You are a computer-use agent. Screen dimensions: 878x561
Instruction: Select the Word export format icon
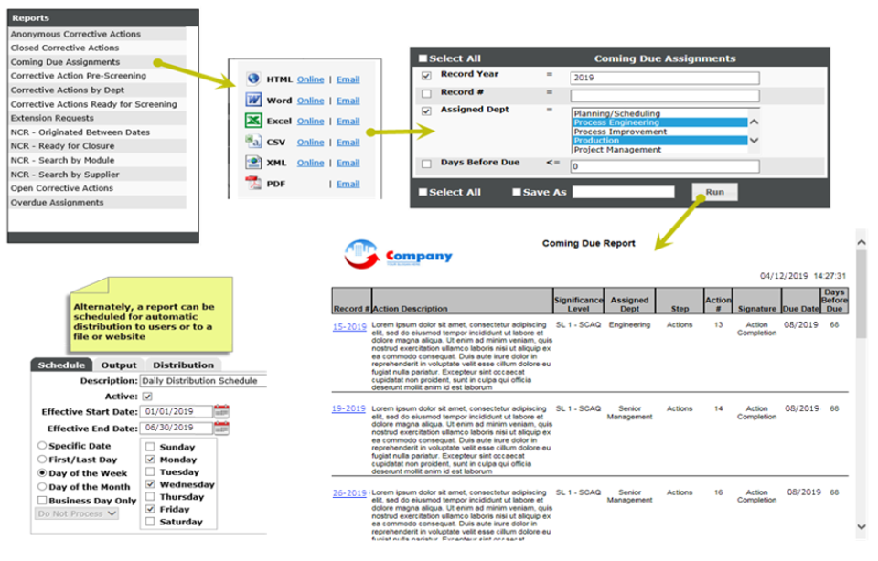[253, 101]
